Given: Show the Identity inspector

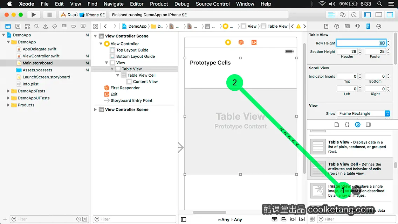Looking at the screenshot, I should (x=347, y=26).
